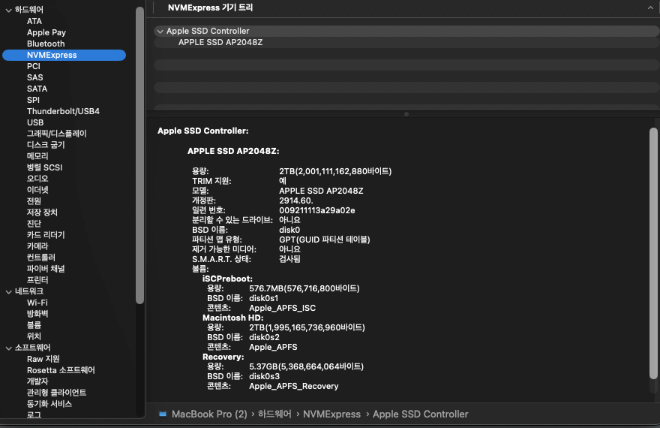Open USB in the hardware list
The image size is (660, 428).
35,122
